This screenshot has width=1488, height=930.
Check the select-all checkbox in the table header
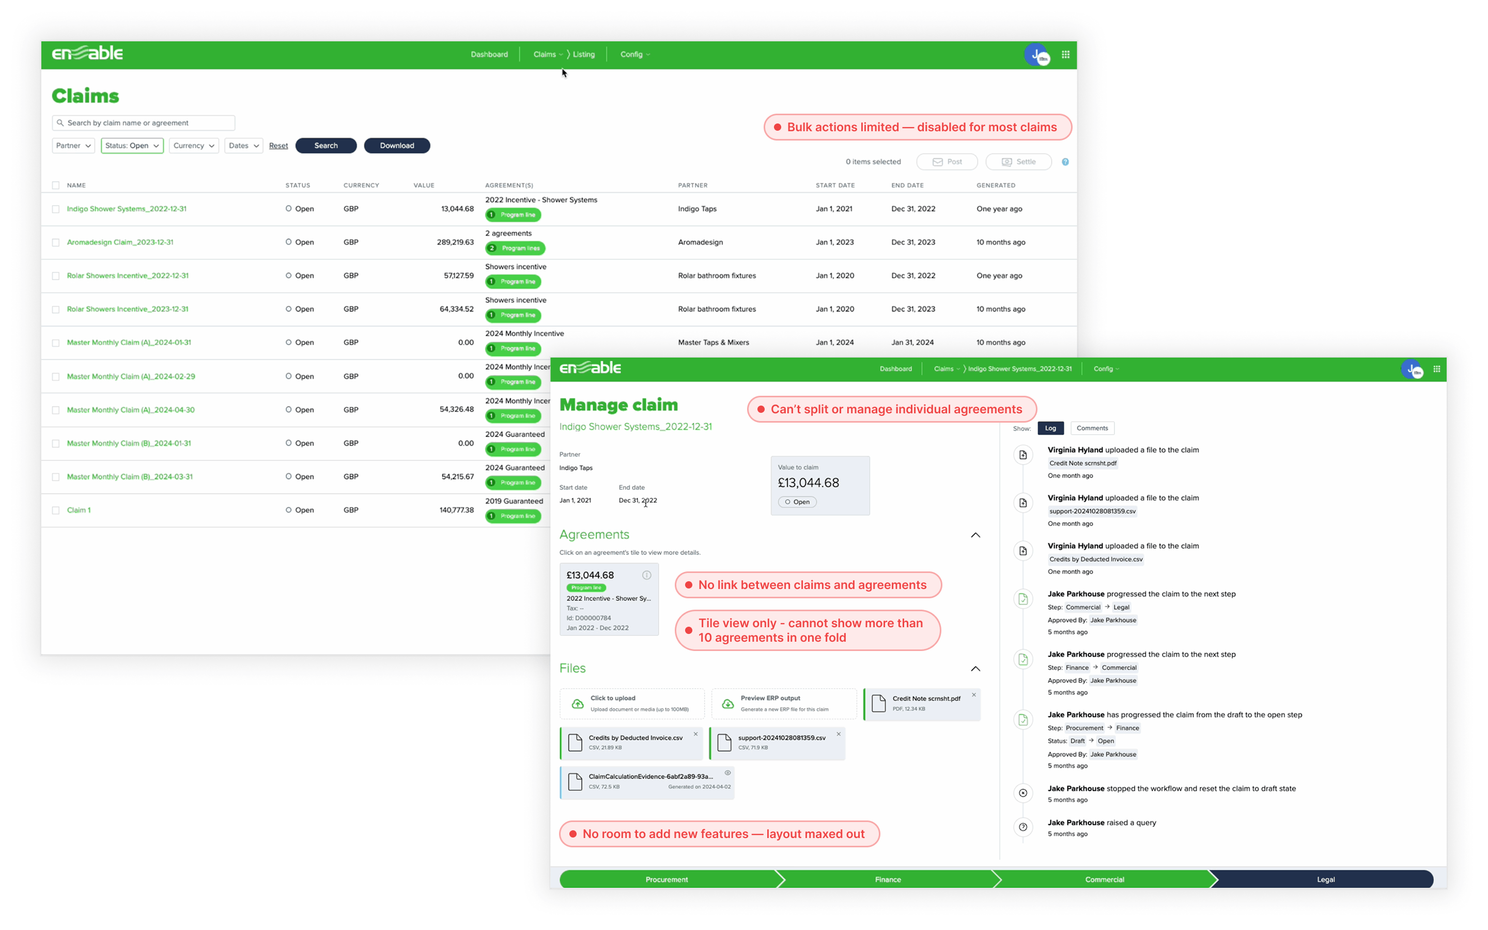(55, 184)
